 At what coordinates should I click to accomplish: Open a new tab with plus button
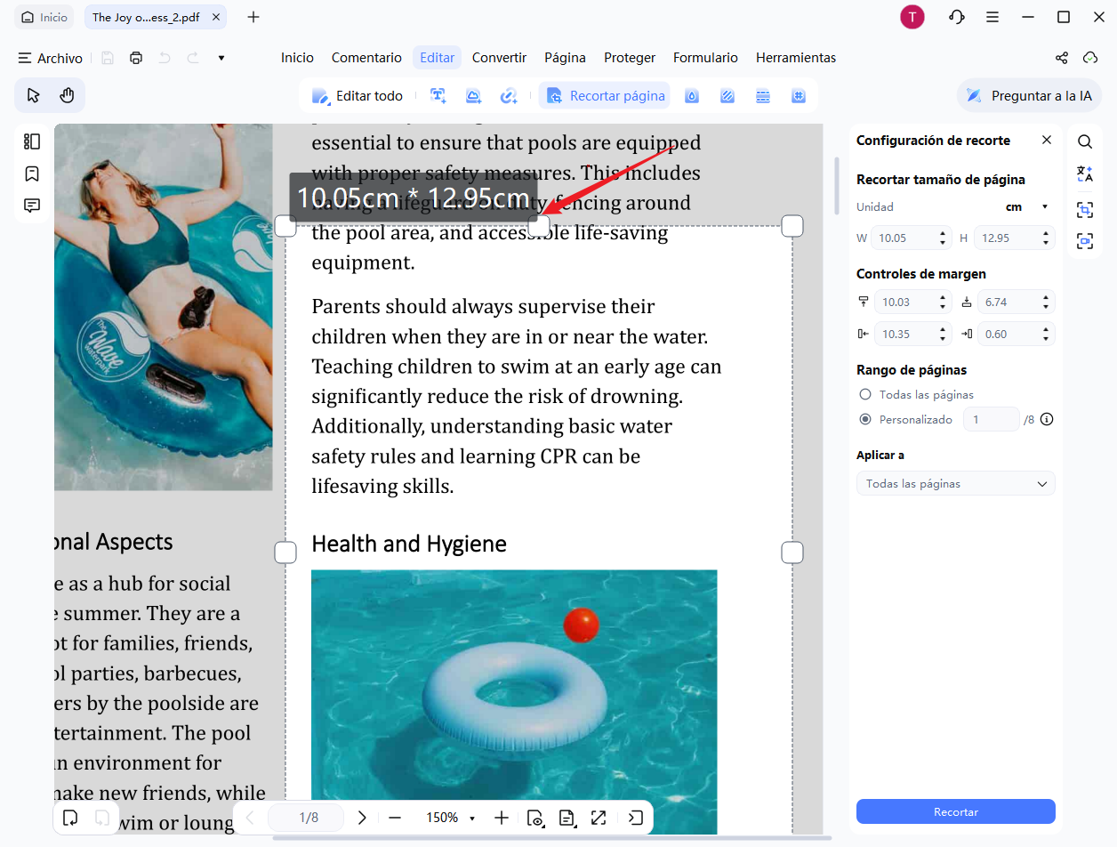[x=253, y=17]
